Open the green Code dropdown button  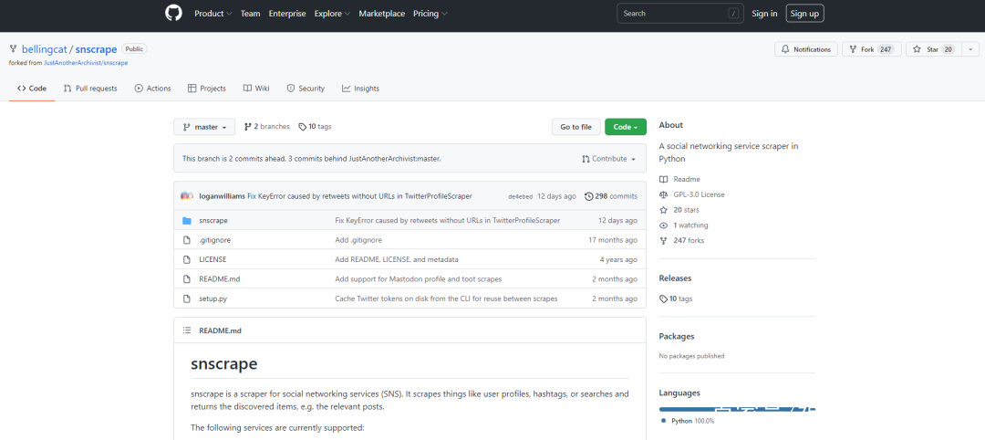(x=625, y=127)
